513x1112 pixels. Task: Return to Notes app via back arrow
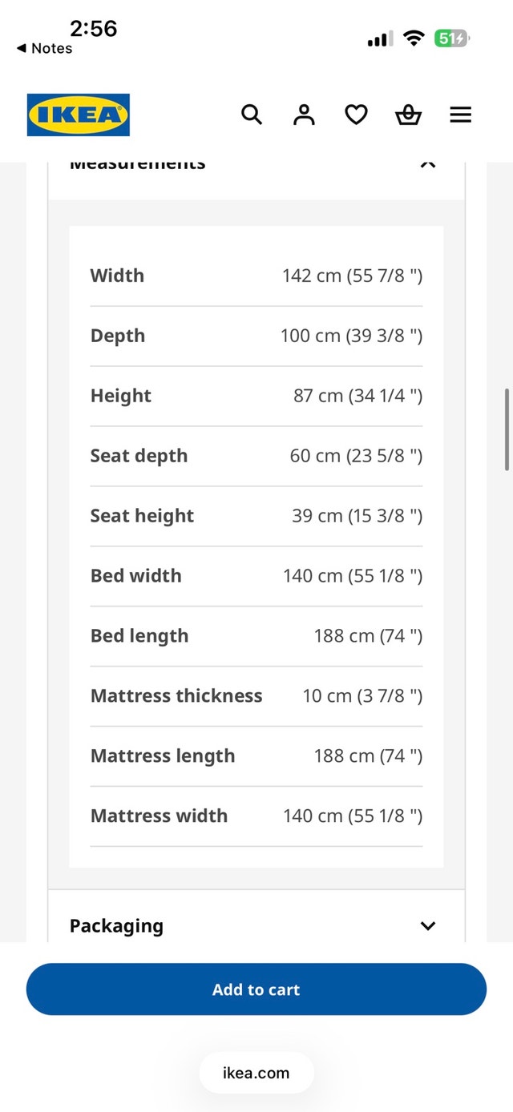(x=44, y=48)
